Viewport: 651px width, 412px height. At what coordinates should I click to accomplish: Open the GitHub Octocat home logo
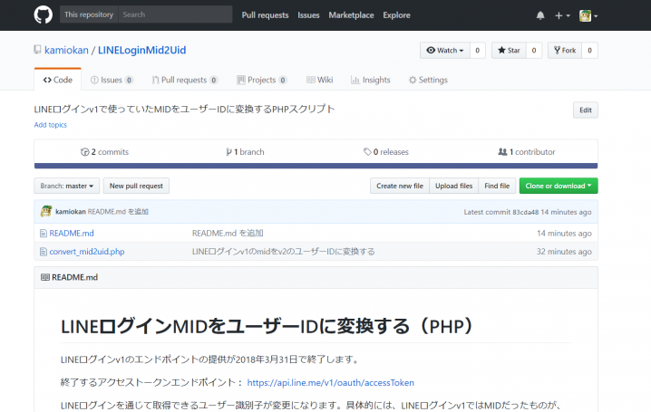pos(44,14)
